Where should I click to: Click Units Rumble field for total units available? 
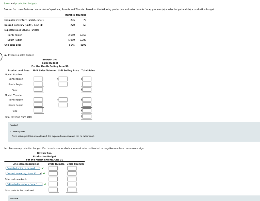coord(53,179)
